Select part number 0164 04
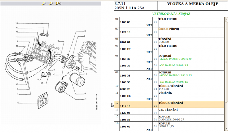Image resolution: width=228 pixels, height=133 pixels. [125, 42]
